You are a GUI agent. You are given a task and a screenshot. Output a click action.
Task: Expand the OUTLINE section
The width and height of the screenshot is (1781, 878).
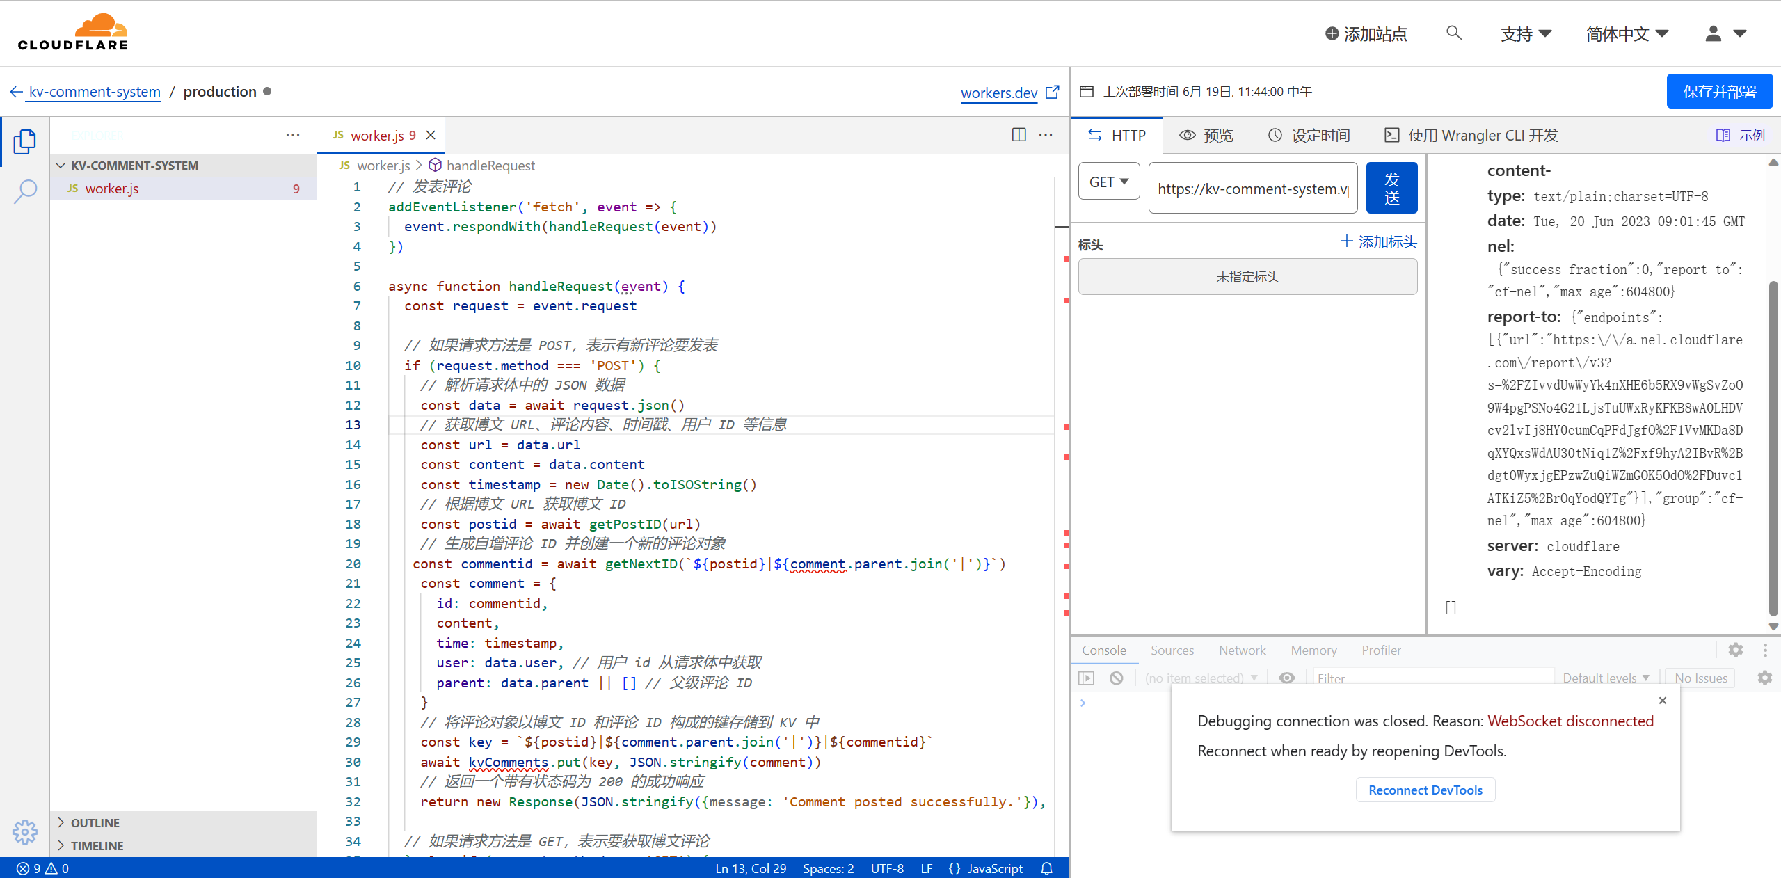pyautogui.click(x=95, y=822)
